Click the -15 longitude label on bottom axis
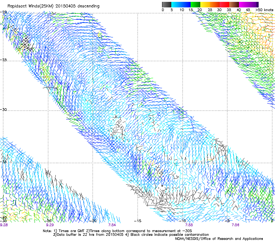The height and width of the screenshot is (241, 275). pos(137,221)
